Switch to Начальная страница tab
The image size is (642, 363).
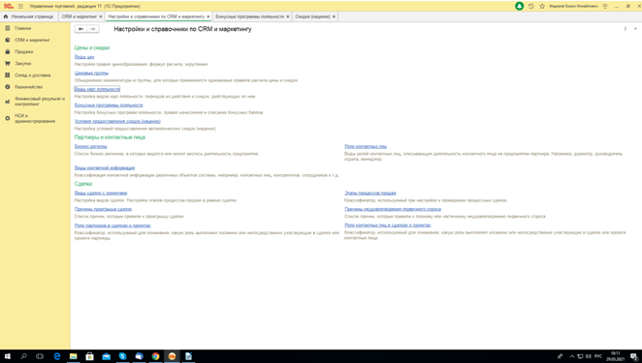[x=28, y=16]
